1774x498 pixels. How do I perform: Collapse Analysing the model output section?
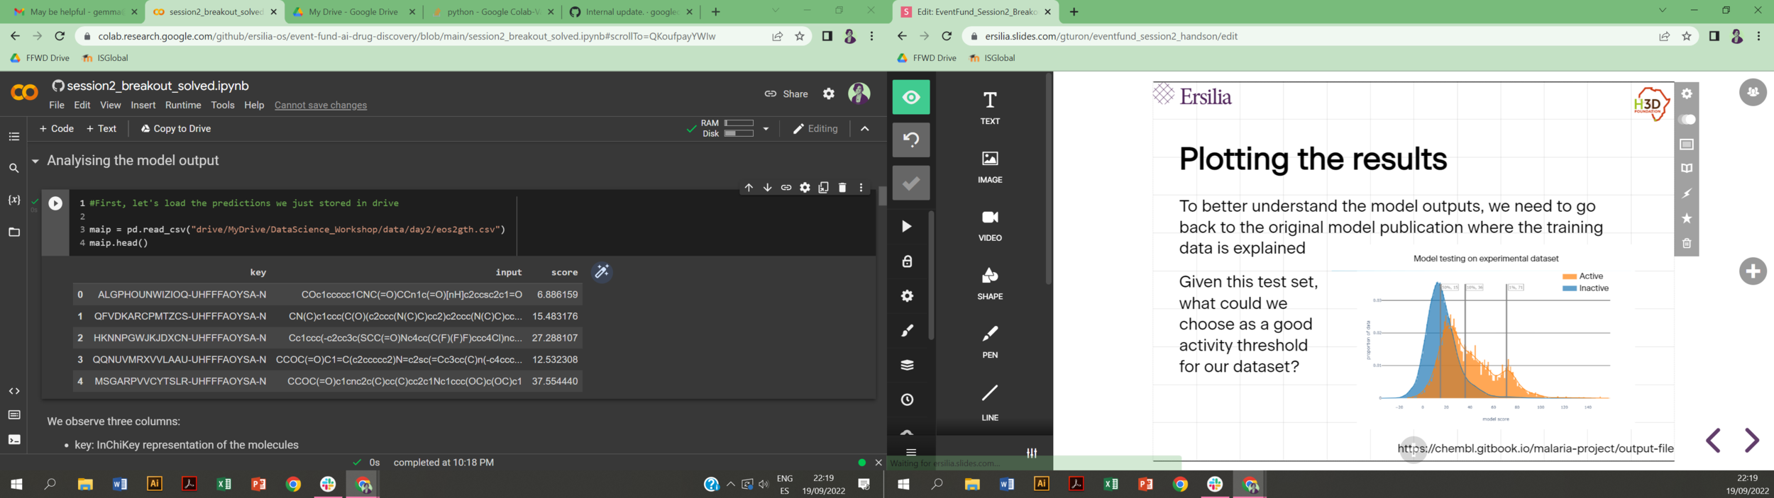[35, 162]
